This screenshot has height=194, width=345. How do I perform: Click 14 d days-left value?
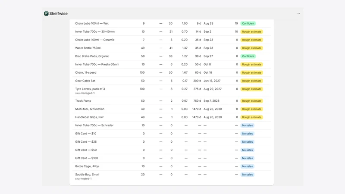coord(198,31)
